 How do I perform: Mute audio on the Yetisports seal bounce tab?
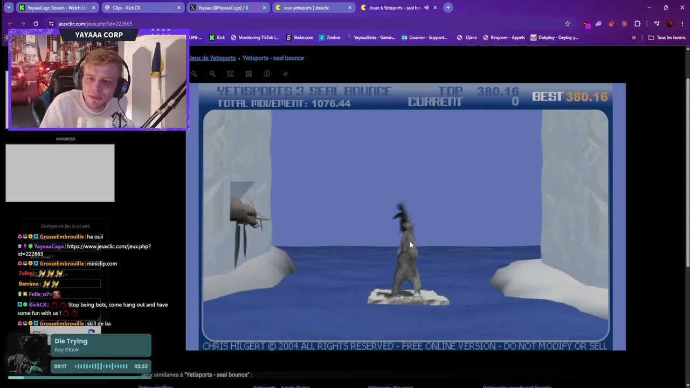click(x=426, y=8)
